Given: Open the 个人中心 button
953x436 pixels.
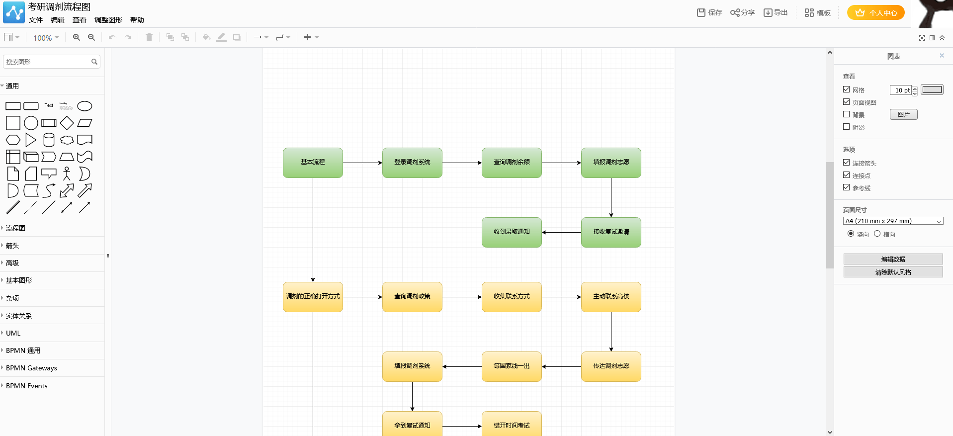Looking at the screenshot, I should click(876, 12).
